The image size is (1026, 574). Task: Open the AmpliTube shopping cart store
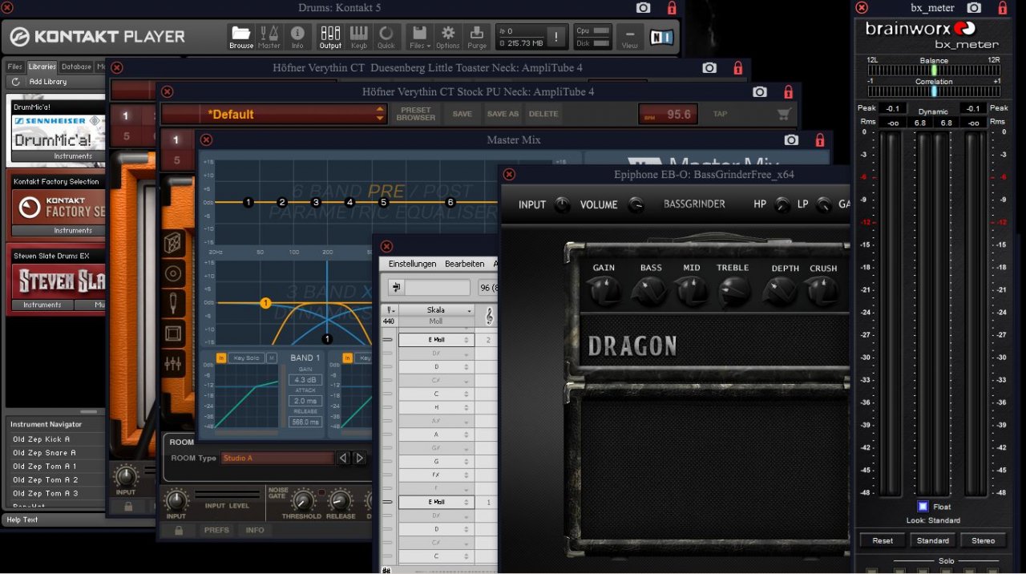783,115
